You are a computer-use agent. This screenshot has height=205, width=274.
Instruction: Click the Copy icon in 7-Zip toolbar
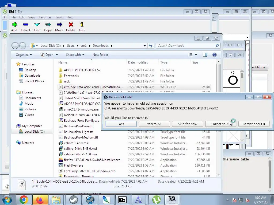click(x=48, y=27)
